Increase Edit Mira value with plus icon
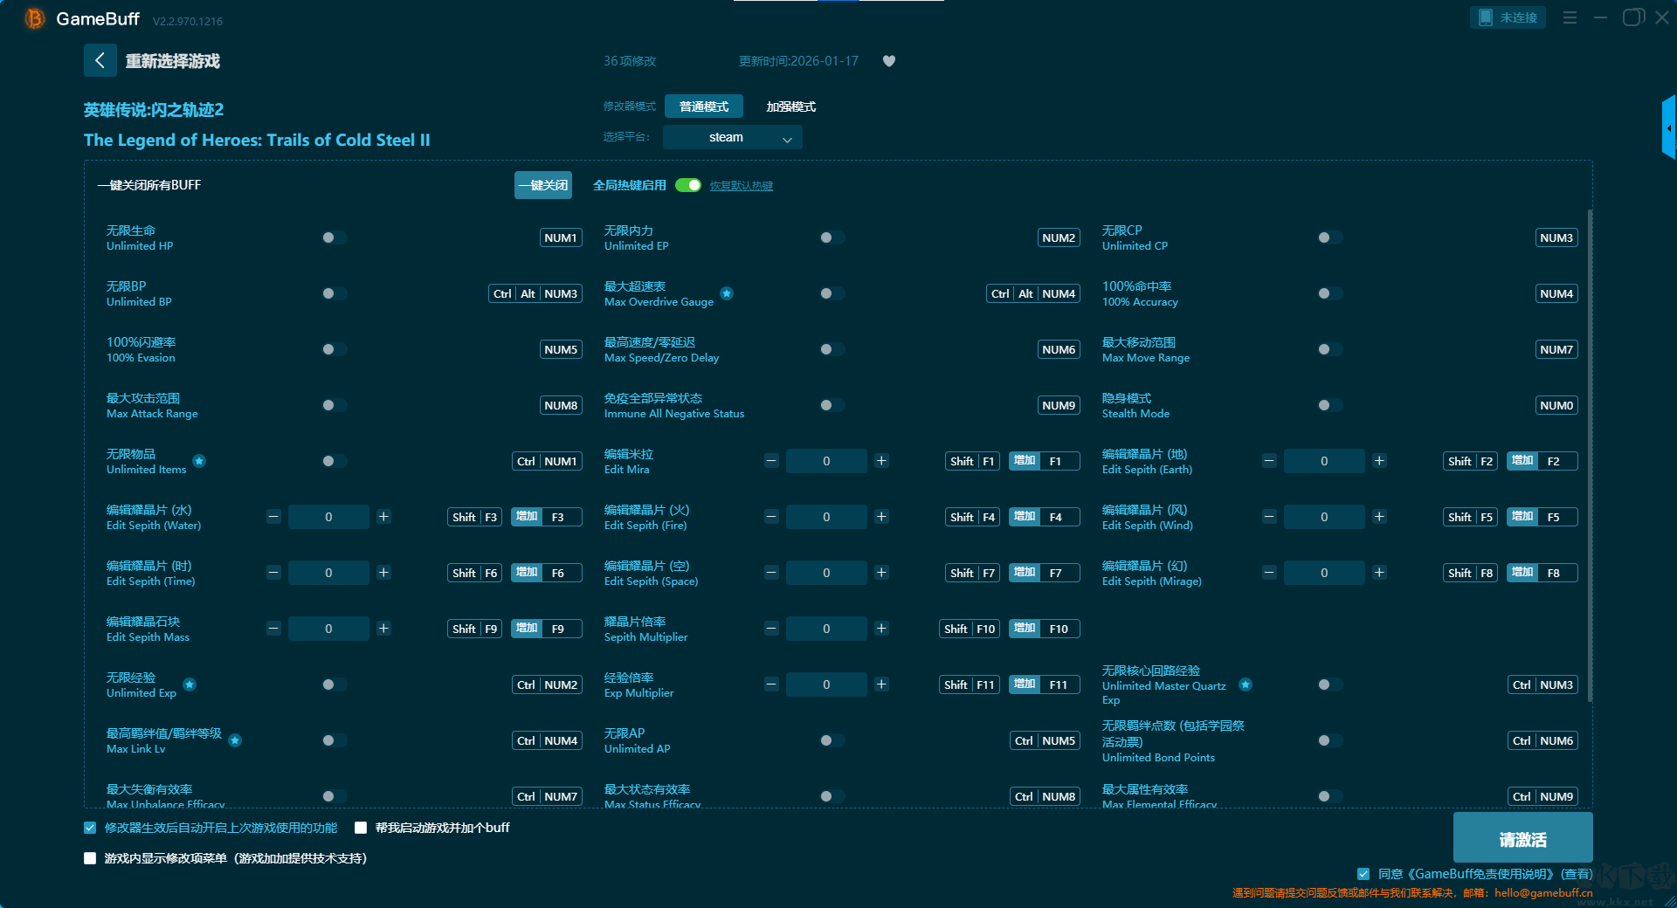Screen dimensions: 1677x908 pos(881,461)
